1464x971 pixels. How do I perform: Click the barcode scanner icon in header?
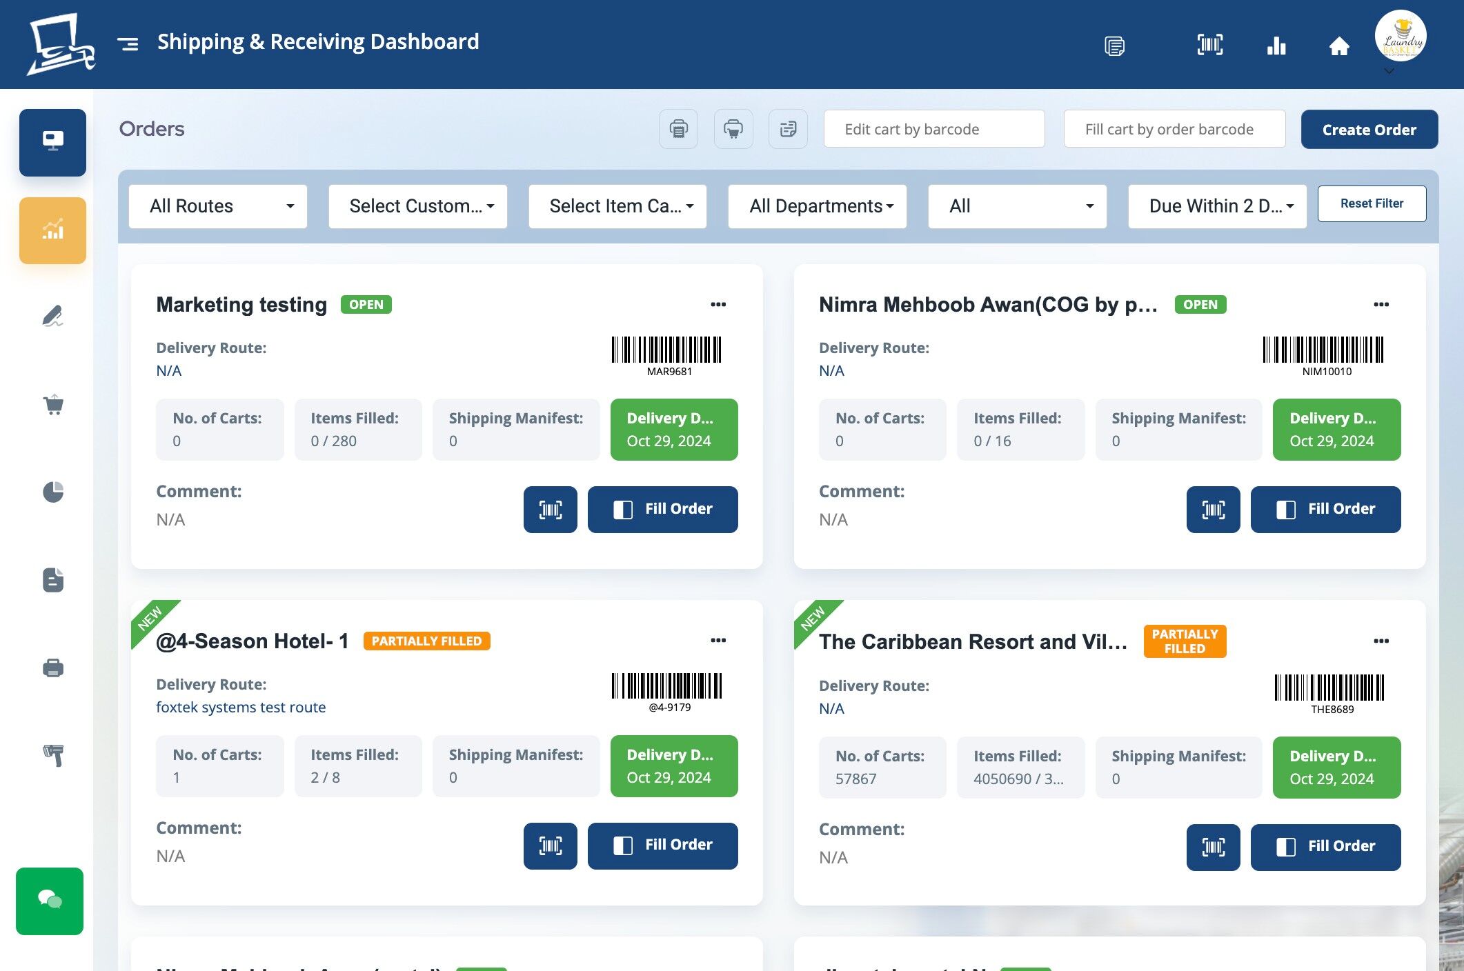click(1209, 46)
